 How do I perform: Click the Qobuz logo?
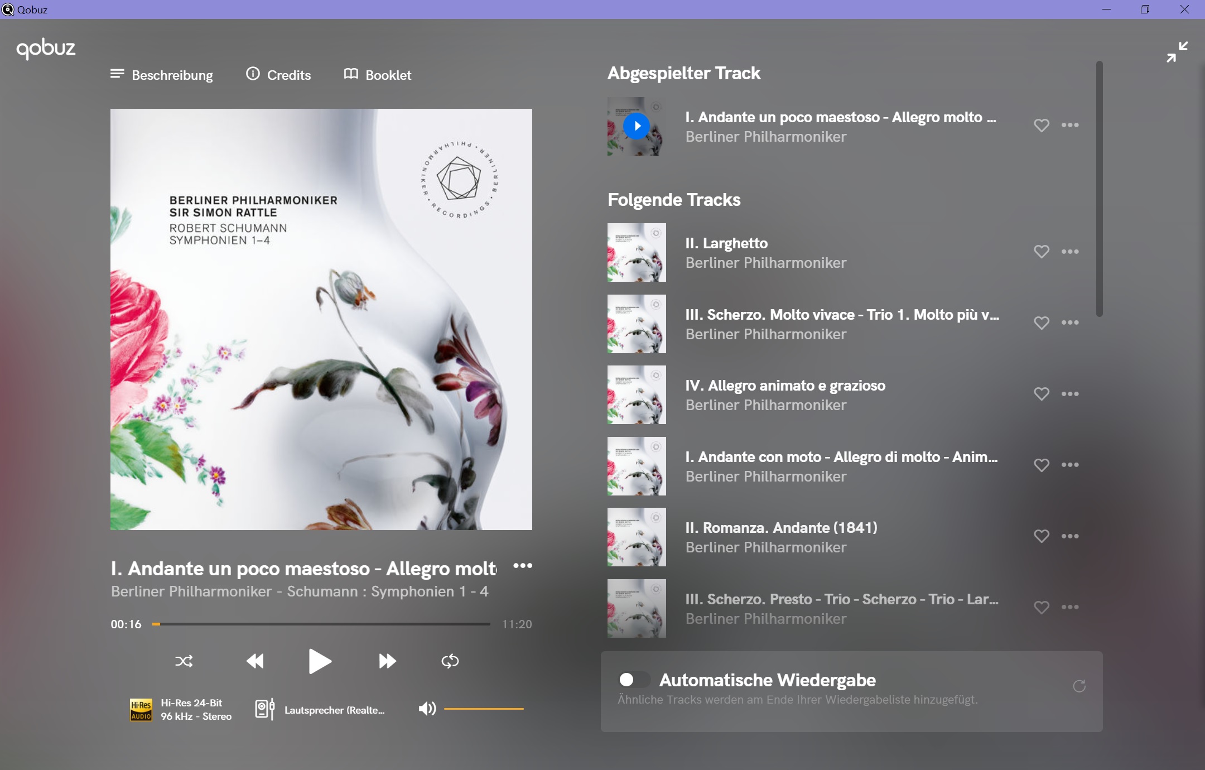pyautogui.click(x=46, y=49)
